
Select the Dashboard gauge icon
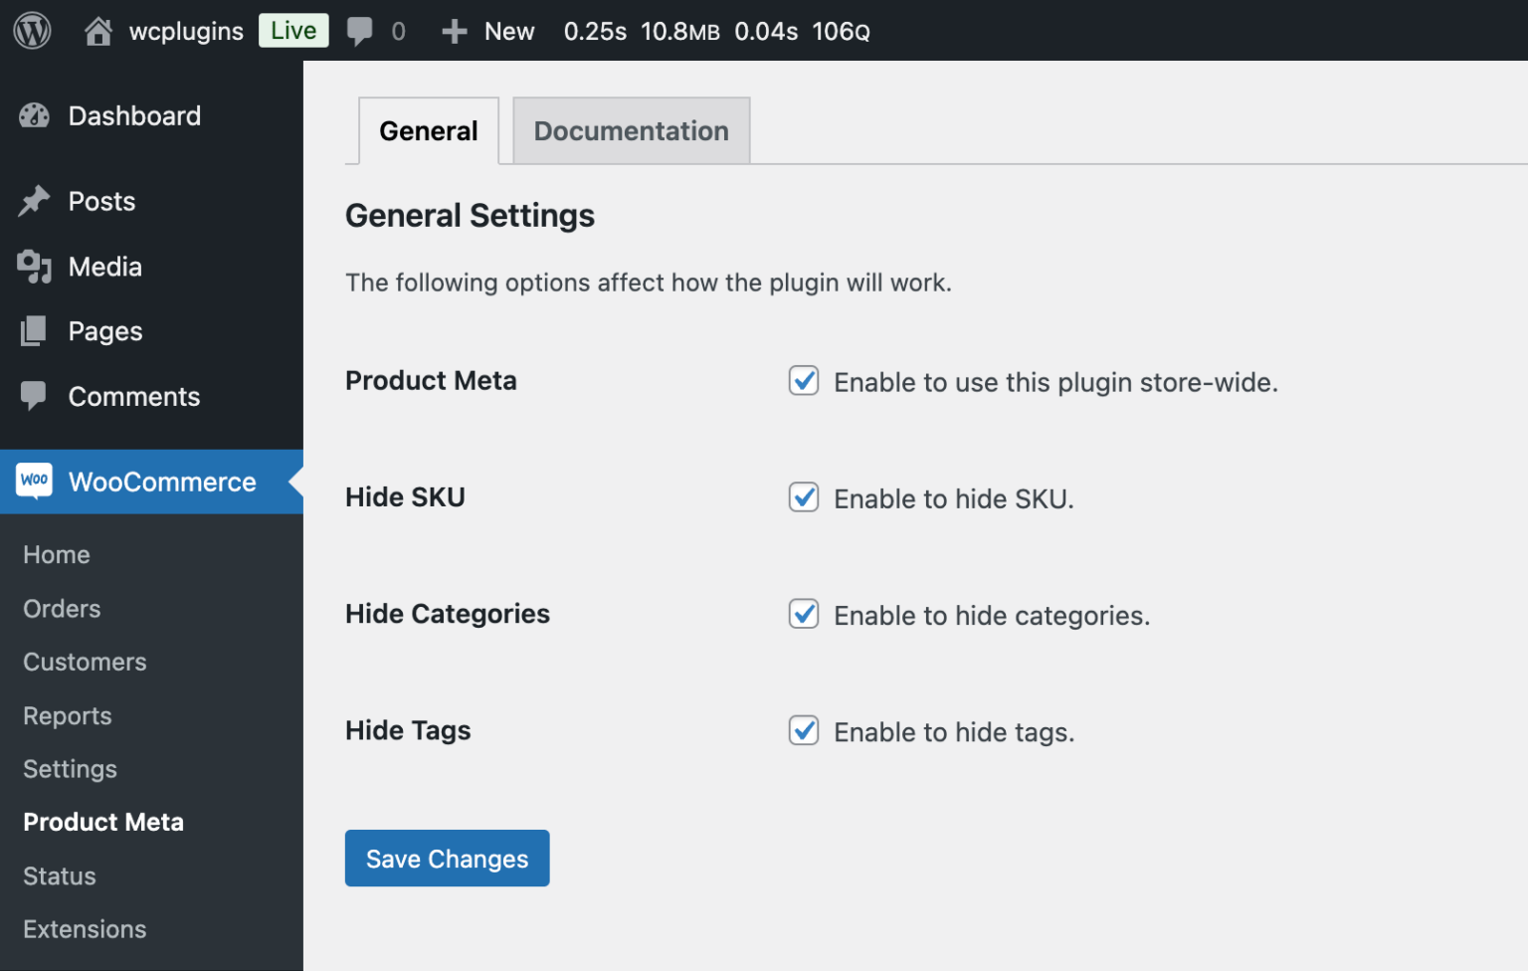(34, 116)
